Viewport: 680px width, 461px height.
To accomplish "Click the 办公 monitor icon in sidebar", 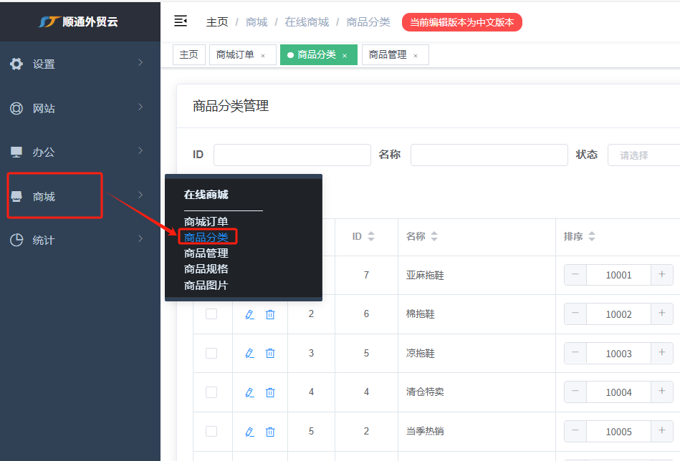I will 16,152.
